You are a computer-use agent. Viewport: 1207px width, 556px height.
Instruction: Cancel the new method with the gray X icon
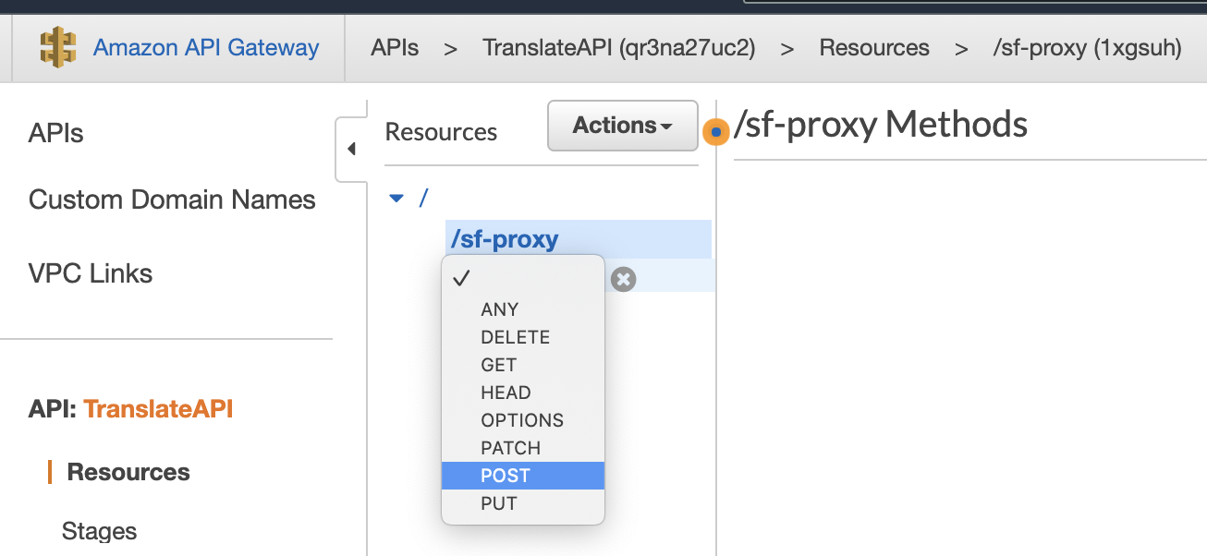(624, 279)
